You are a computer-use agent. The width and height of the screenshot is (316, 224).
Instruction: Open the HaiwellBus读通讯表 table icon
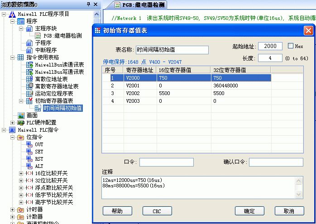(x=29, y=65)
